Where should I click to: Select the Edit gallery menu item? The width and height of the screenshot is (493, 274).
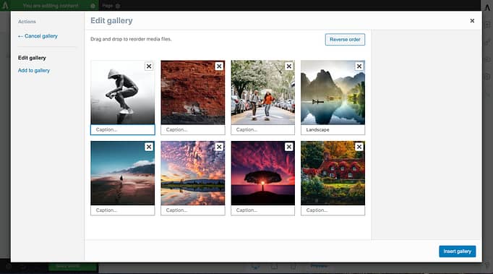(32, 58)
